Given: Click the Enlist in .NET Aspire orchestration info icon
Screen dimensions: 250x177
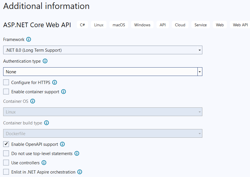Looking at the screenshot, I should (x=79, y=172).
